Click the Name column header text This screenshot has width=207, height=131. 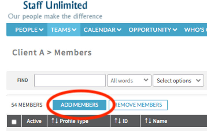(x=160, y=121)
